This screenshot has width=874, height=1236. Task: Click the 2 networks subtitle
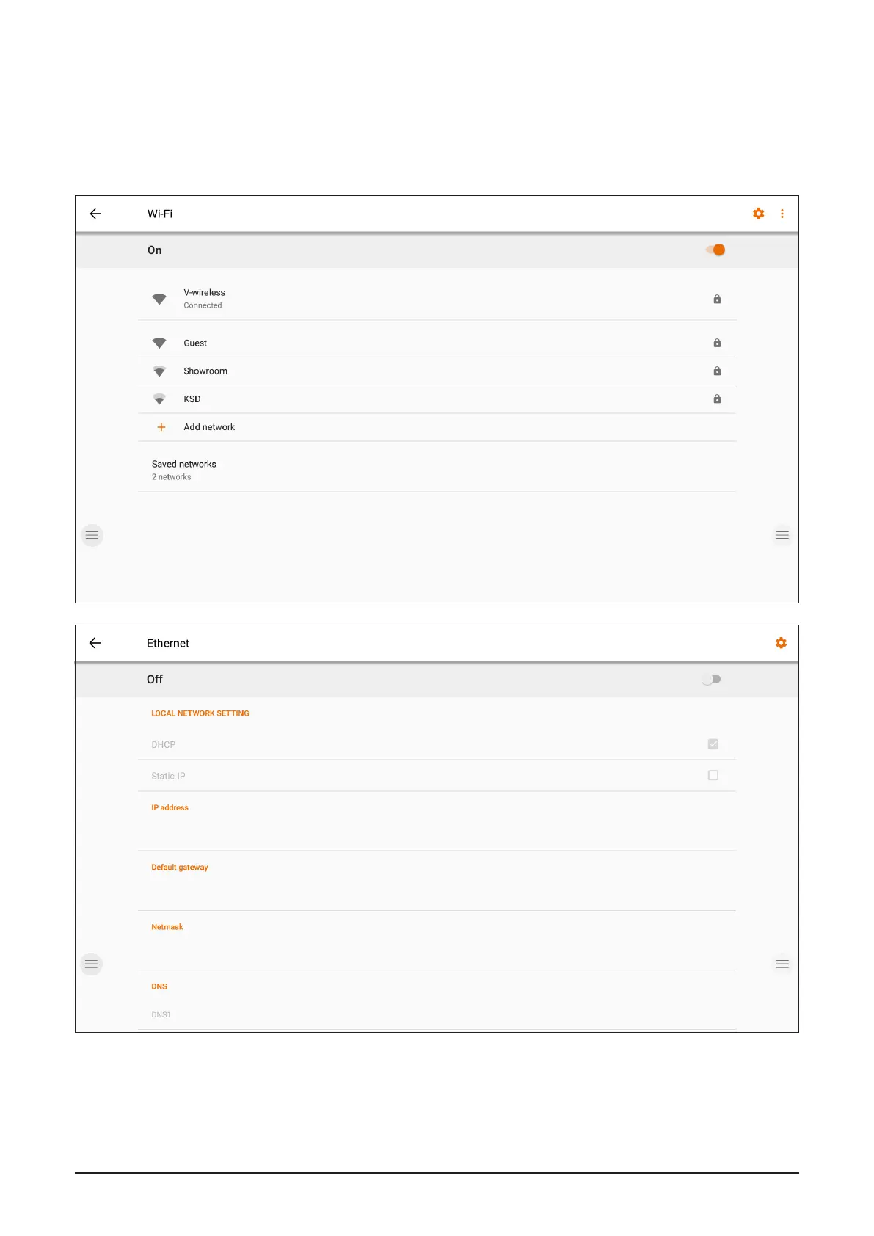(x=172, y=477)
